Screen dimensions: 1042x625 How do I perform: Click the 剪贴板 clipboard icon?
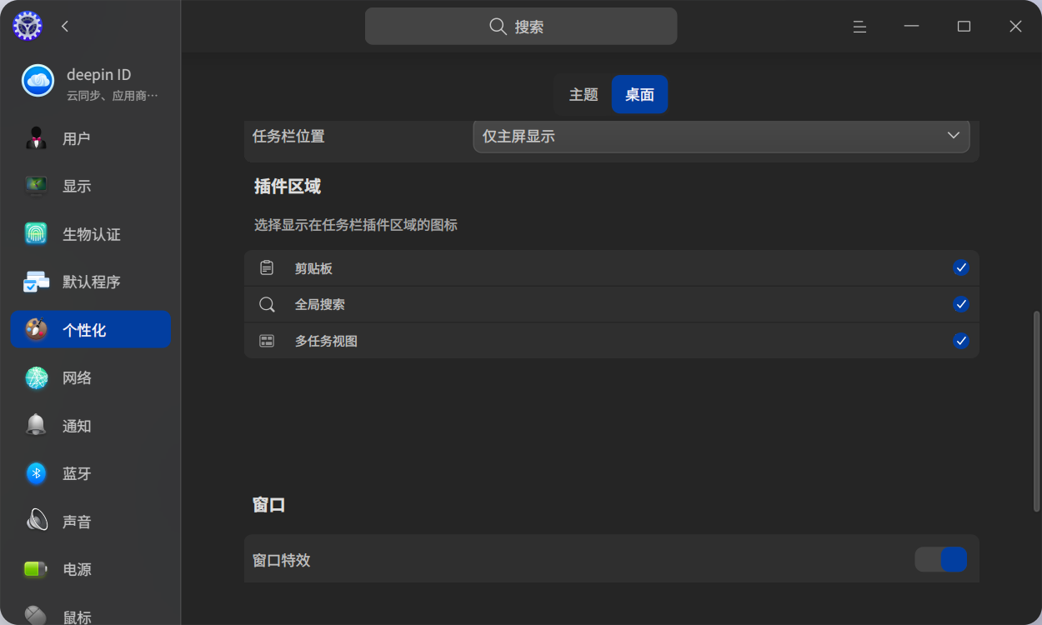(x=267, y=268)
